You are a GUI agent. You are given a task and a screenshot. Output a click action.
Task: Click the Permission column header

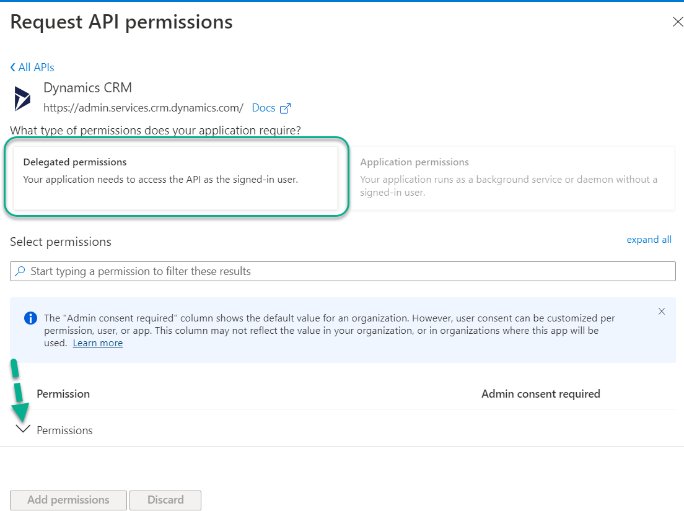pyautogui.click(x=63, y=393)
